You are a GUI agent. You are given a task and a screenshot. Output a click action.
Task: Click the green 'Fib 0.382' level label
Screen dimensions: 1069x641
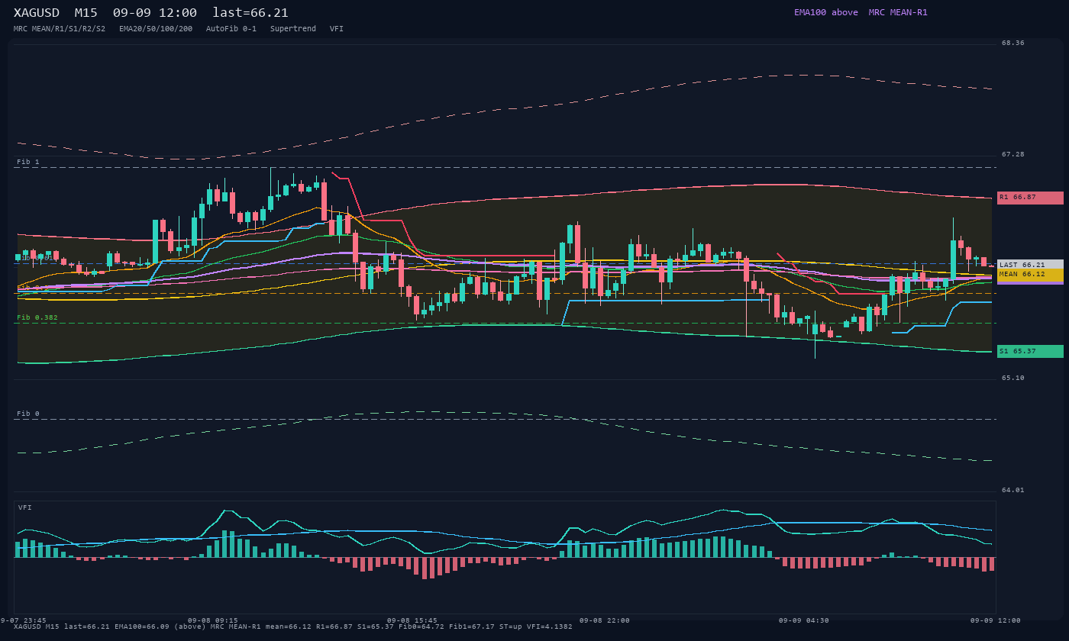click(x=37, y=318)
